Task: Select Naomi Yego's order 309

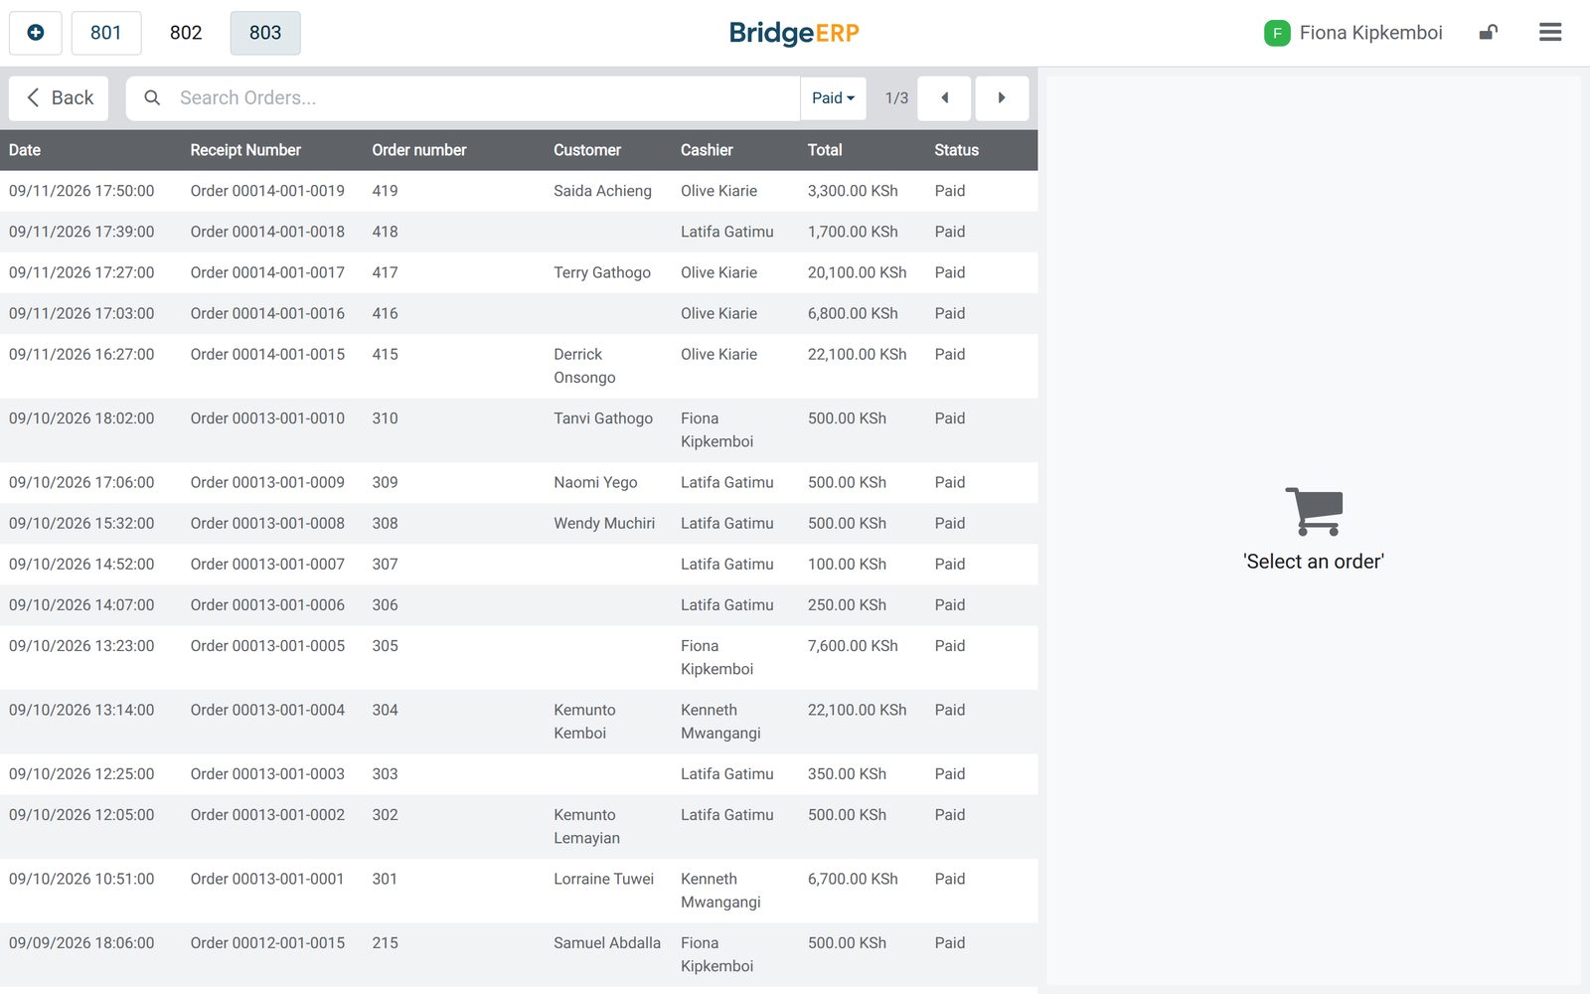Action: tap(519, 482)
